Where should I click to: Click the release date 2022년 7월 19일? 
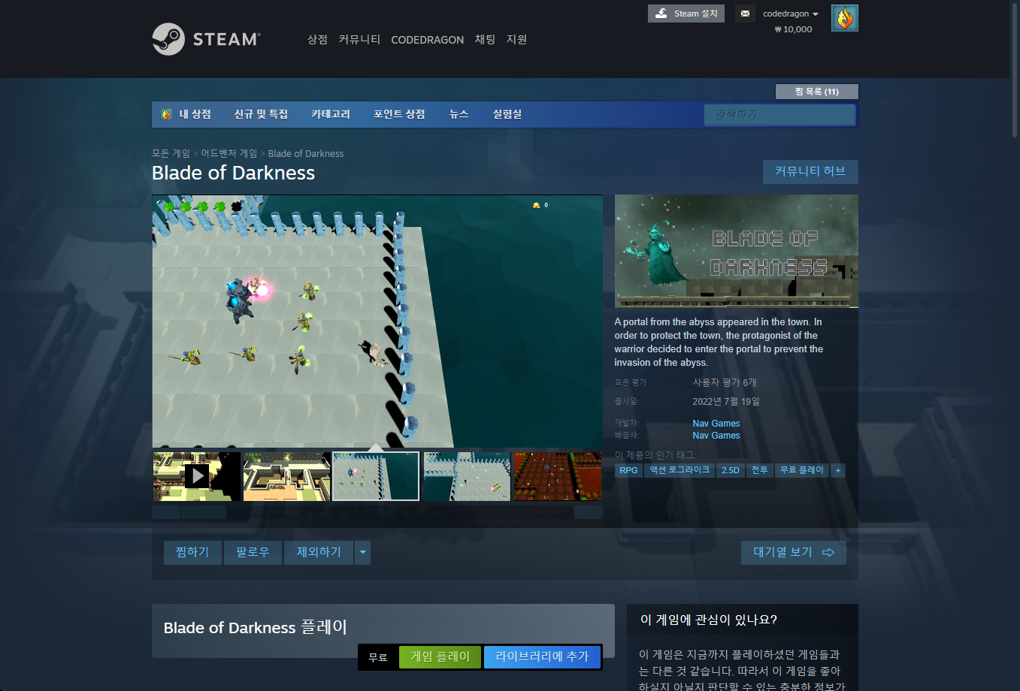pos(726,401)
